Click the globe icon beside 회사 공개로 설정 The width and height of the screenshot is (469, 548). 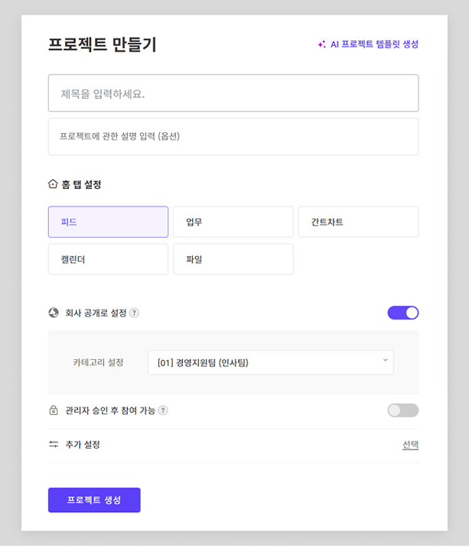point(54,313)
